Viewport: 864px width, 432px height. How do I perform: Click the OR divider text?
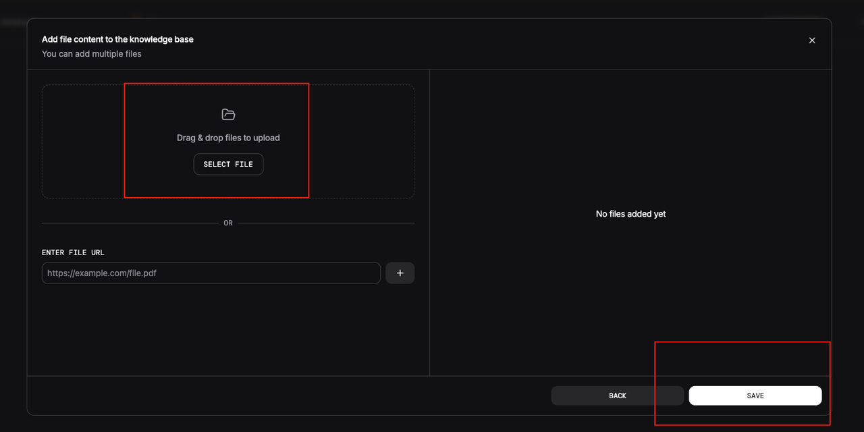pyautogui.click(x=228, y=223)
